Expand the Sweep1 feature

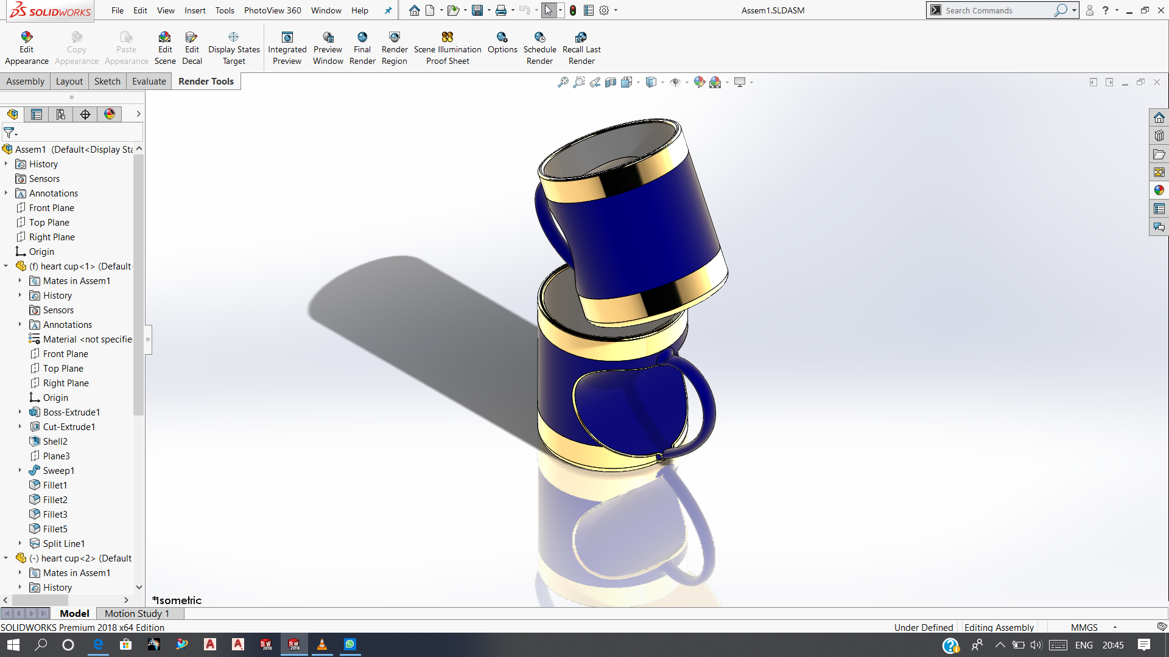[20, 470]
